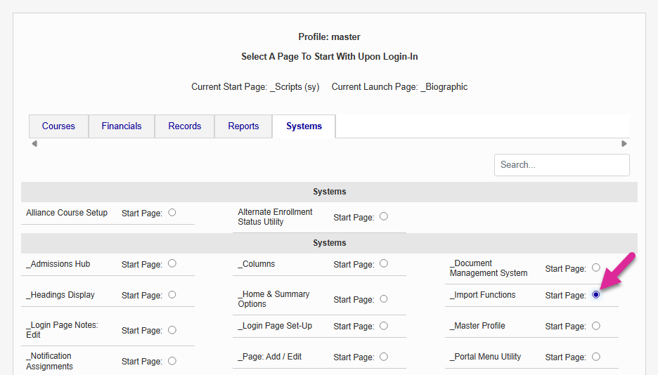This screenshot has height=375, width=658.
Task: Select the Systems tab
Action: click(x=304, y=126)
